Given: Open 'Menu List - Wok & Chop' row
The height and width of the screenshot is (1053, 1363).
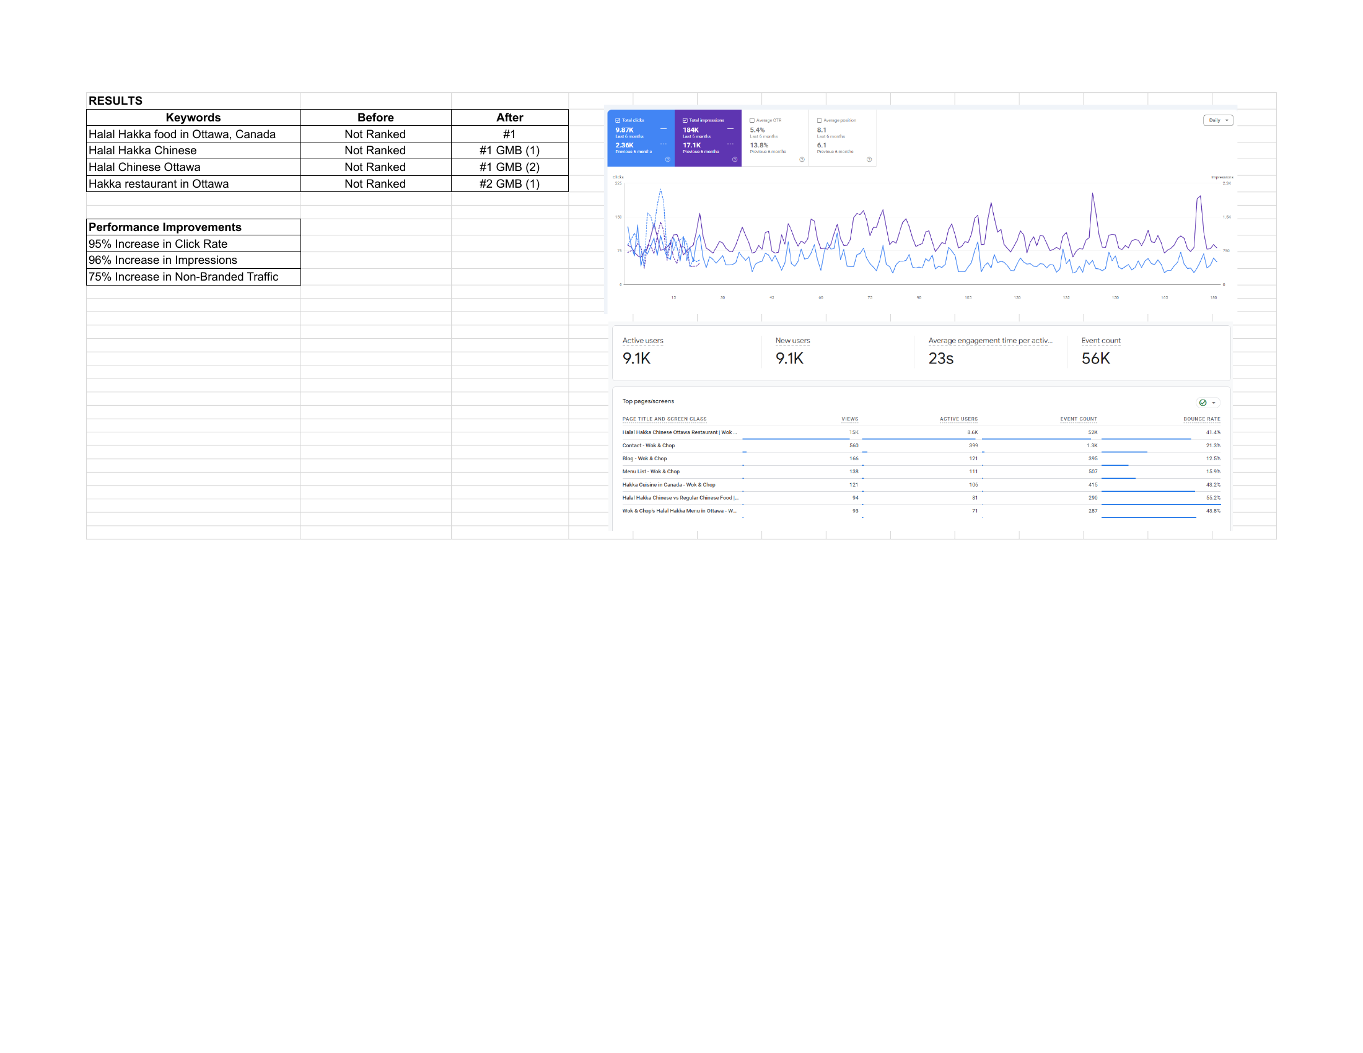Looking at the screenshot, I should click(921, 471).
